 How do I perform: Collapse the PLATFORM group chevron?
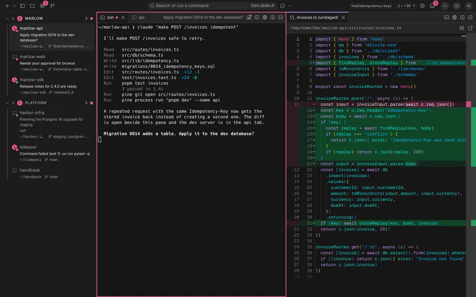click(x=7, y=103)
